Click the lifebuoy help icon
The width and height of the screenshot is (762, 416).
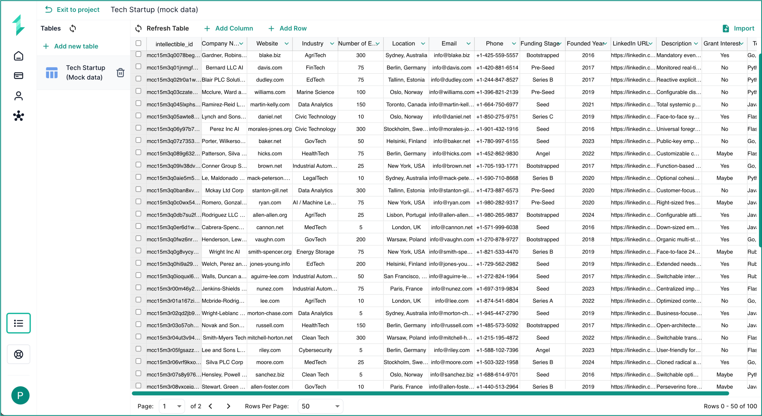18,354
